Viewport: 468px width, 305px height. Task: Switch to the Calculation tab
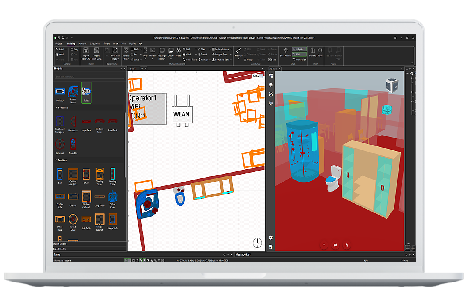pyautogui.click(x=95, y=44)
